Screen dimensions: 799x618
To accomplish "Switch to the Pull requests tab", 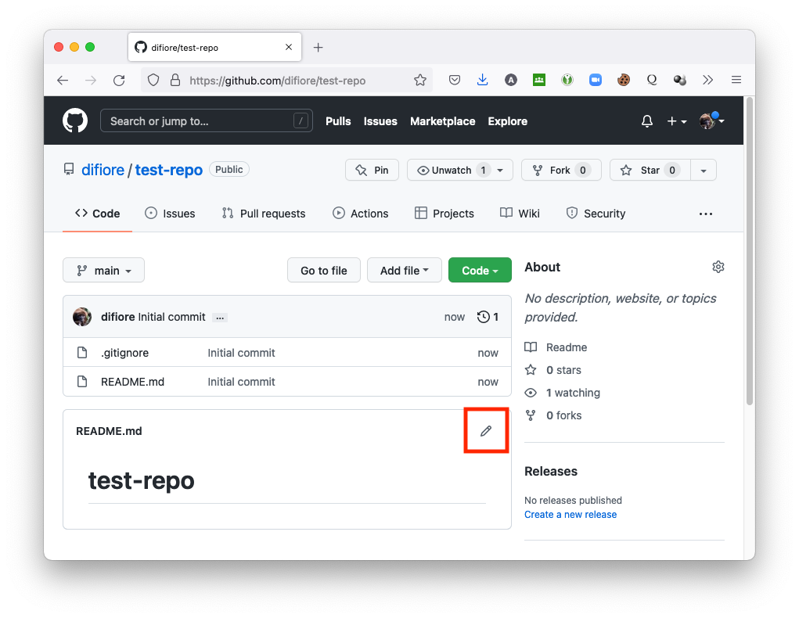I will 264,214.
